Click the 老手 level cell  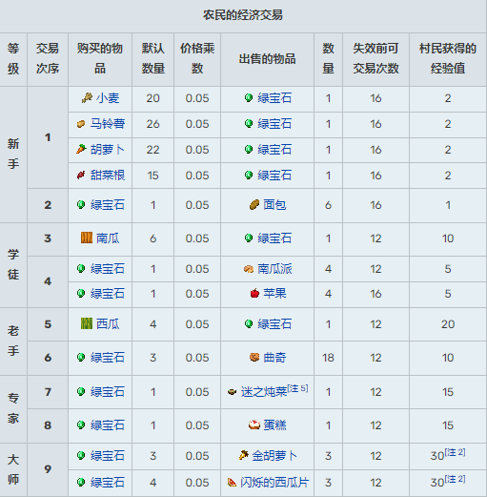click(x=13, y=341)
